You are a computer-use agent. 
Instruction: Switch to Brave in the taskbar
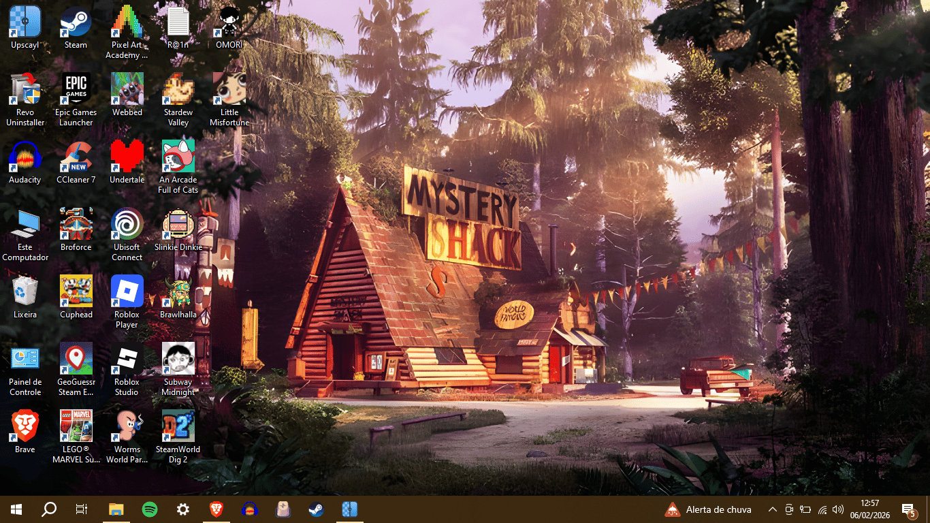pos(216,509)
